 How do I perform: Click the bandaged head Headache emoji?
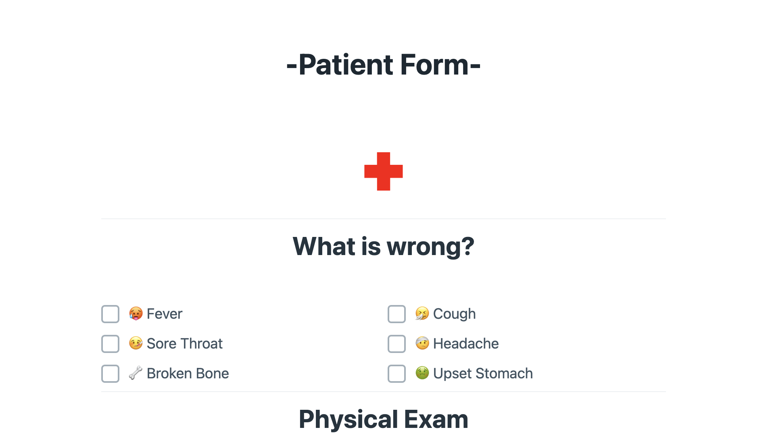(x=422, y=343)
